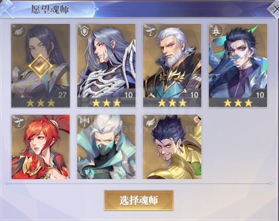Image resolution: width=279 pixels, height=221 pixels.
Task: Choose the red-haired girl soul master card
Action: click(x=40, y=147)
